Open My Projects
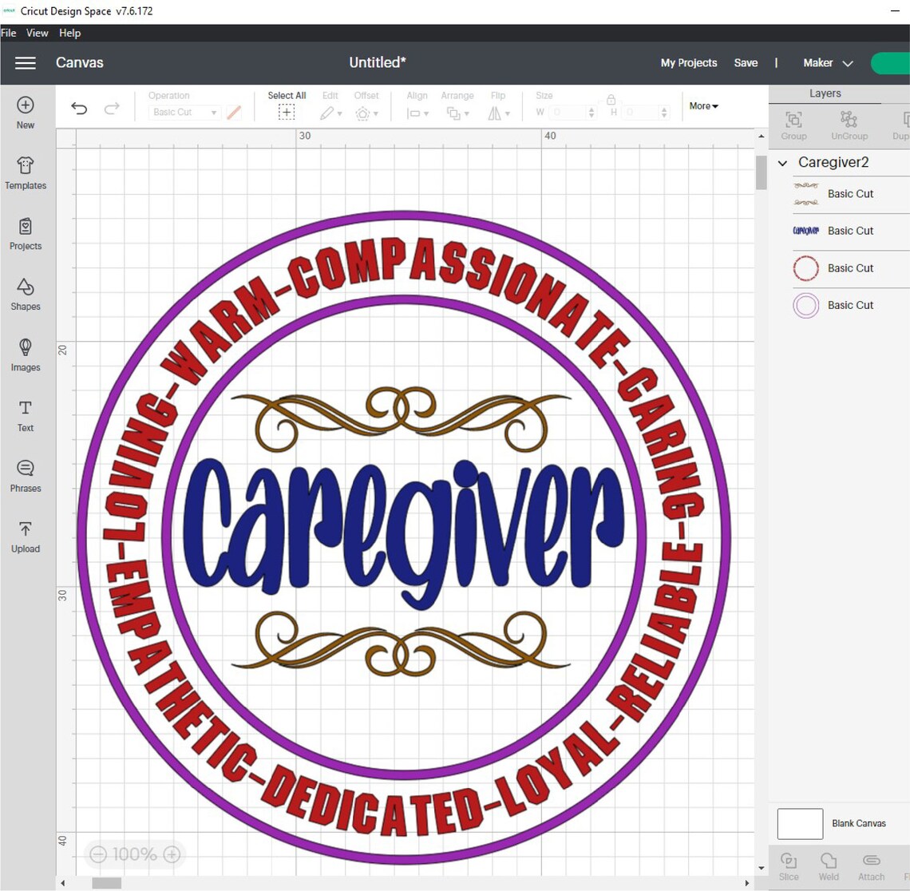 688,62
